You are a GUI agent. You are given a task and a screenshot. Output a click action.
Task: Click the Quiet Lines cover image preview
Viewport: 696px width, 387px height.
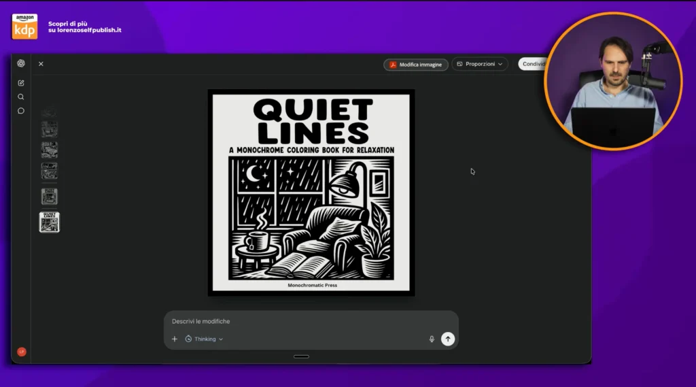pos(311,193)
